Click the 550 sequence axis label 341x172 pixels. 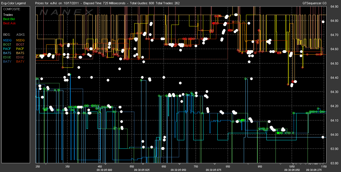click(x=132, y=166)
